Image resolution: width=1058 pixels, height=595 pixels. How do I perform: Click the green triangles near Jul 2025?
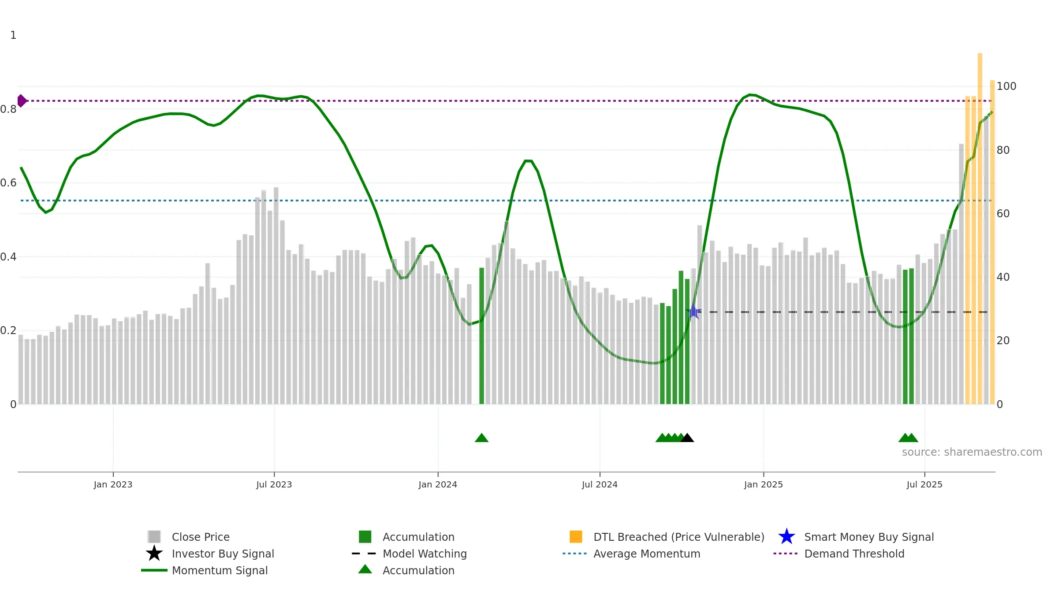pos(908,438)
